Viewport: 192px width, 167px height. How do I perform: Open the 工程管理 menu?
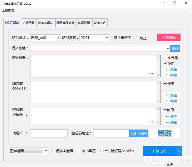8,10
